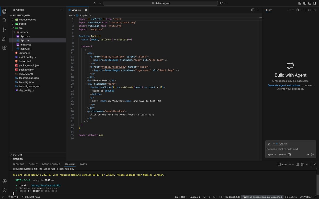The height and width of the screenshot is (199, 319).
Task: Click the split editor icon above the code
Action: [252, 10]
